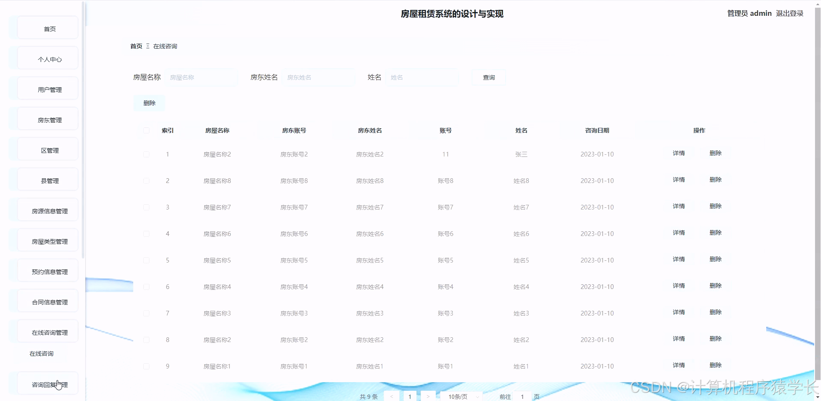Screen dimensions: 821x401
Task: Check the checkbox on row 9 (房屋名称1)
Action: click(146, 366)
